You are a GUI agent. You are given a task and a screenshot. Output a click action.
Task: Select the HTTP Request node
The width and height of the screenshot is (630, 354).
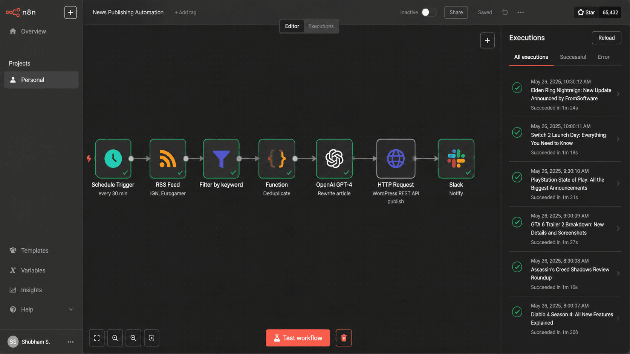click(396, 158)
